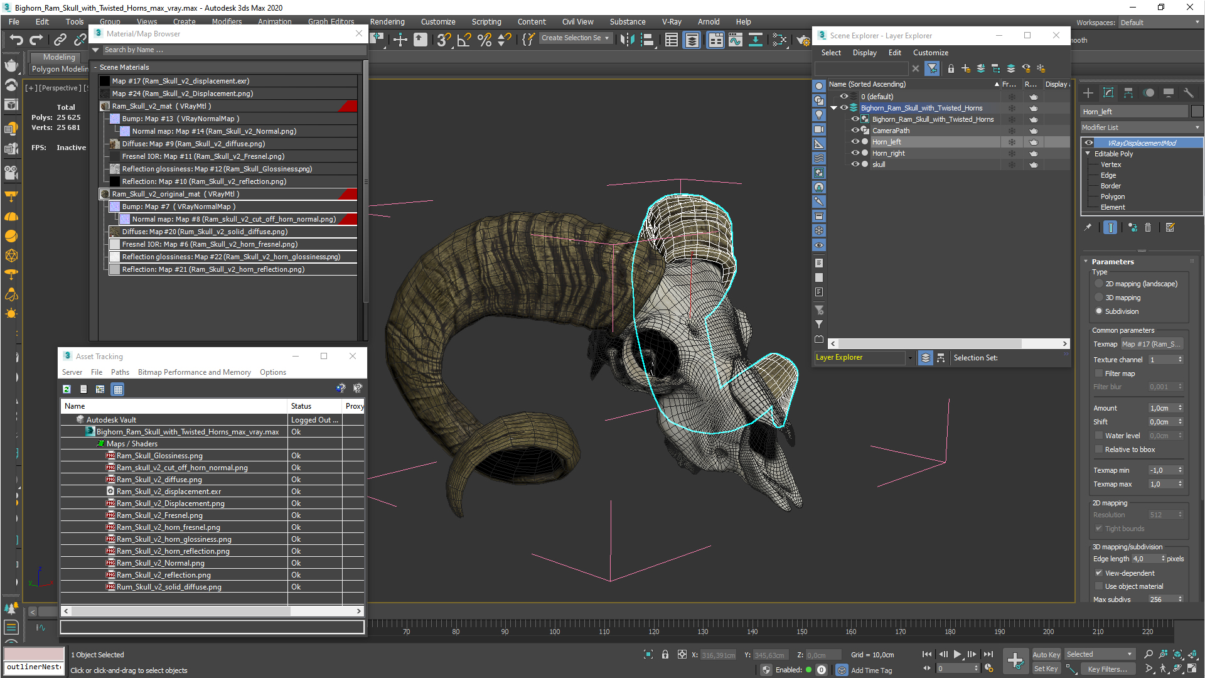Expand the Bighorn_Ram_Skull scene tree item
This screenshot has width=1205, height=678.
click(x=834, y=107)
